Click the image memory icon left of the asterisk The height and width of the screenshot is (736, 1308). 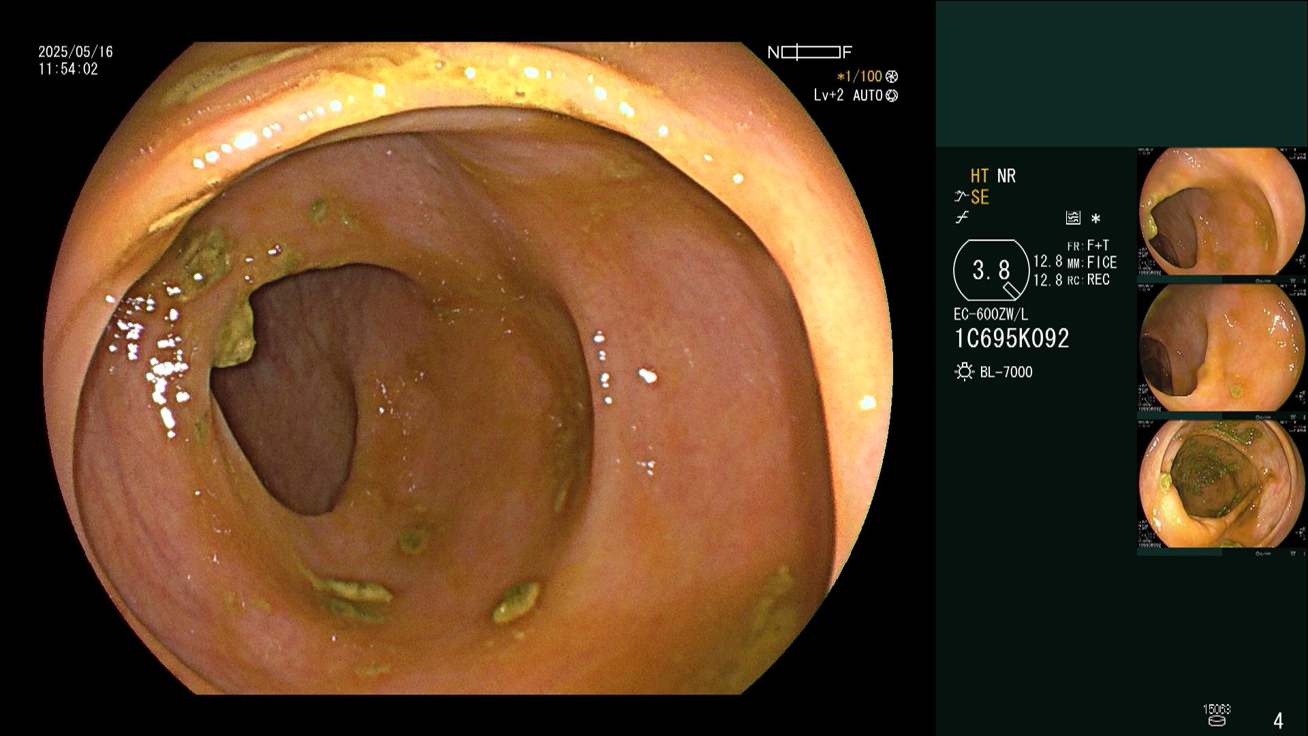(1073, 218)
